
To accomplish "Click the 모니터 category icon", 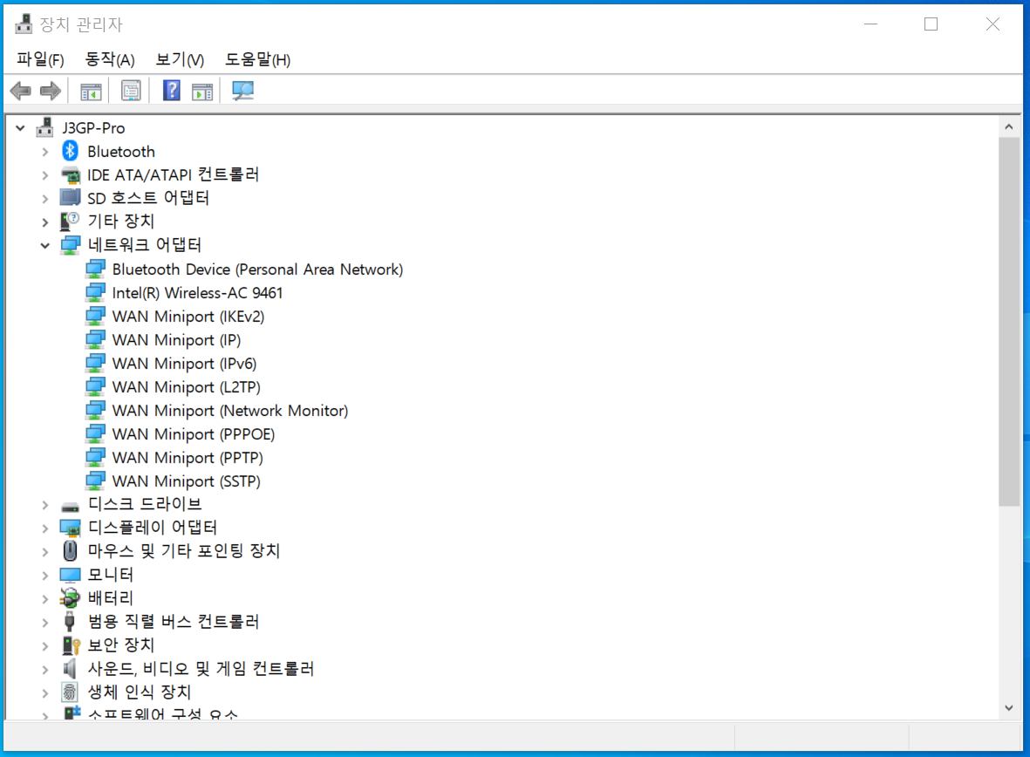I will click(x=71, y=575).
